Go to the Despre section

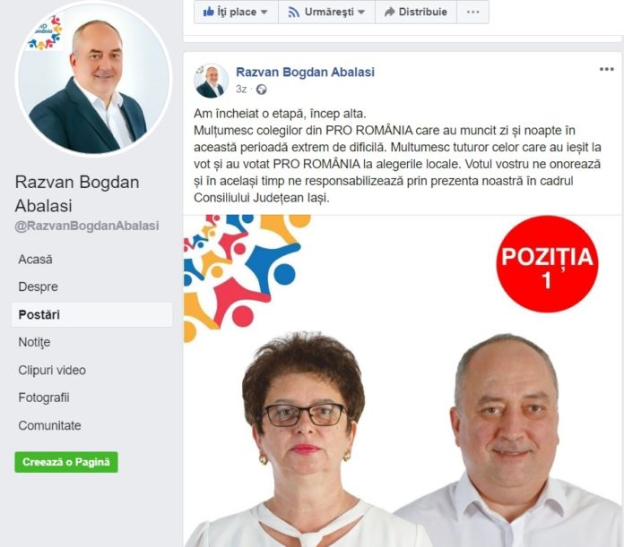click(x=39, y=286)
